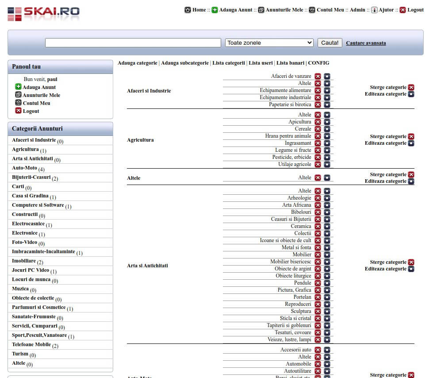The height and width of the screenshot is (378, 433).
Task: Open Parfumuri si Cosmetice category in sidebar
Action: click(x=38, y=307)
